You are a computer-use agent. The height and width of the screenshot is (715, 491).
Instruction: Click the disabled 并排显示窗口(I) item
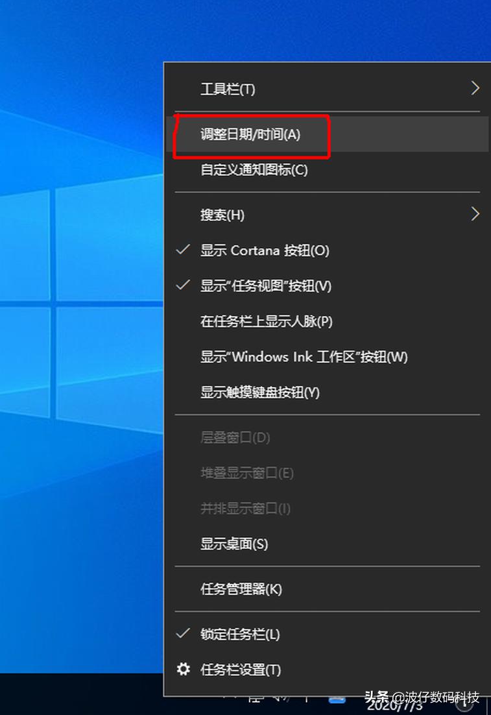click(327, 509)
